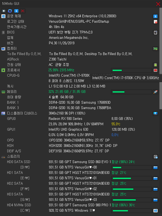This screenshot has width=162, height=216.
Task: Close the NWinfo GUI window
Action: 158,4
